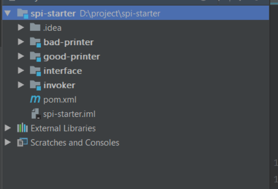Click the .idea folder icon
Image resolution: width=278 pixels, height=189 pixels.
click(x=35, y=28)
